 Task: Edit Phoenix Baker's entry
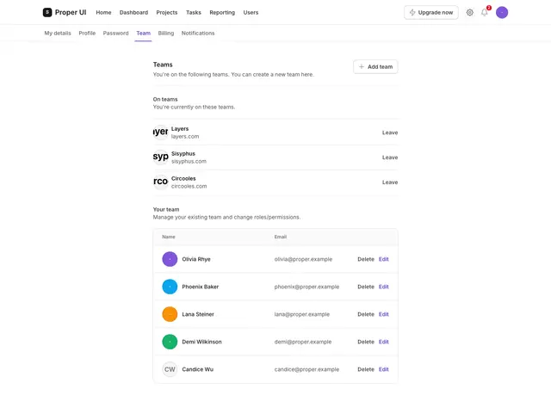click(x=384, y=287)
